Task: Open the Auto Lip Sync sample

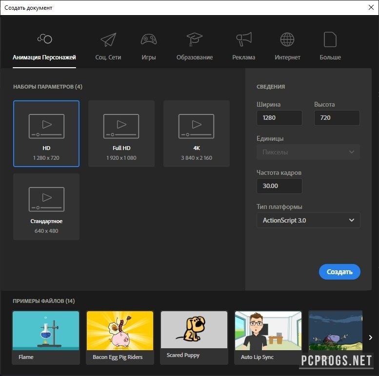Action: point(268,338)
